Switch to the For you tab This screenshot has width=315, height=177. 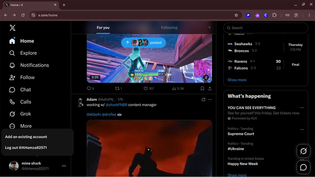(x=103, y=28)
